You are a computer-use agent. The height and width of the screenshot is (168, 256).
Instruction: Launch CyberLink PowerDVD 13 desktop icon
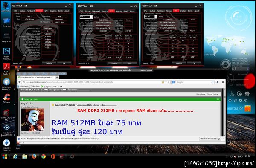[x=6, y=130]
